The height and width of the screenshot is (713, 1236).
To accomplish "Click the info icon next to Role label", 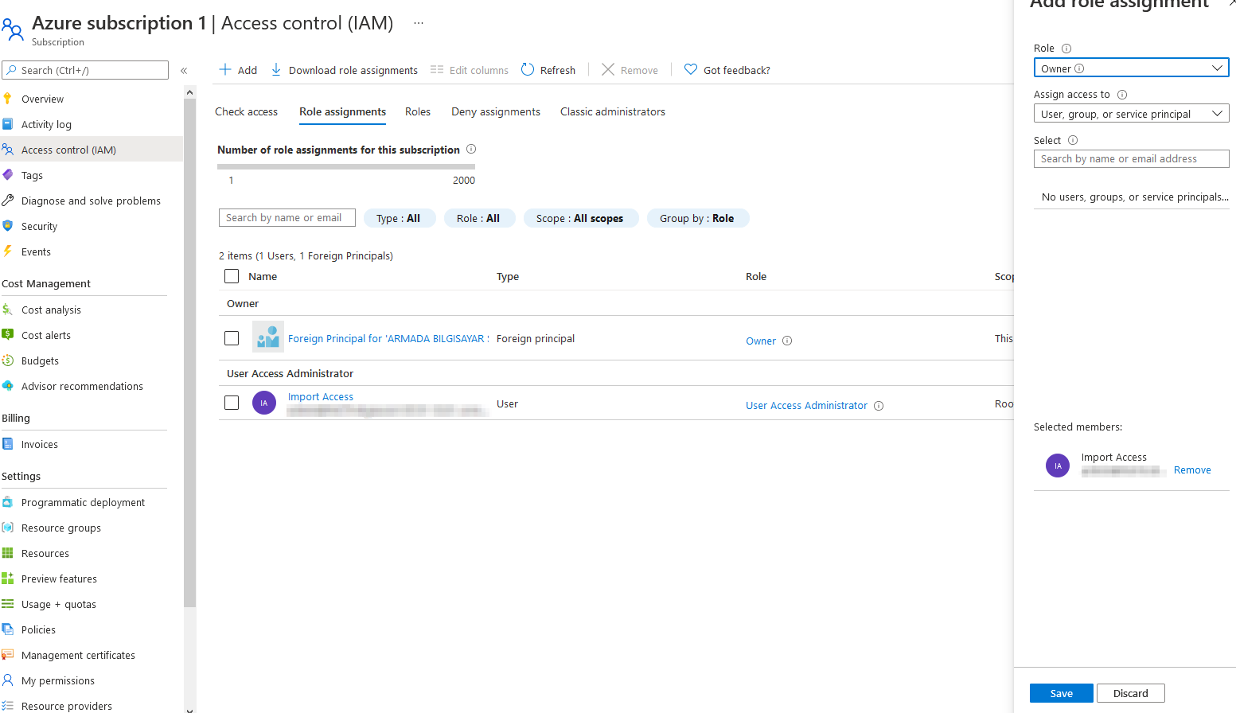I will point(1066,49).
